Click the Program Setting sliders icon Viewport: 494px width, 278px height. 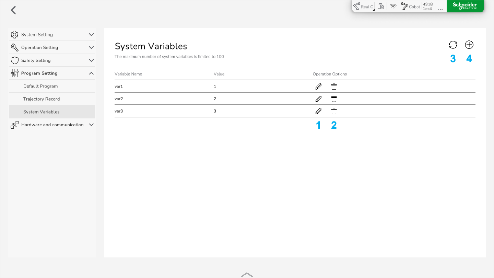click(x=14, y=73)
